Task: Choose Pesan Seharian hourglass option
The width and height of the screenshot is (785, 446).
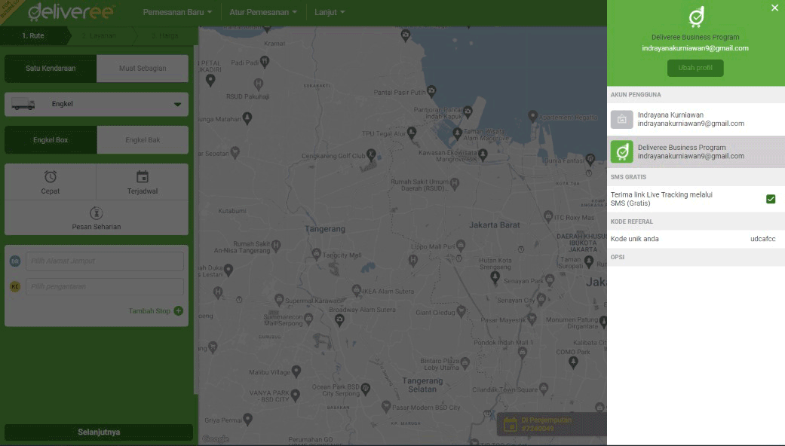Action: (x=96, y=218)
